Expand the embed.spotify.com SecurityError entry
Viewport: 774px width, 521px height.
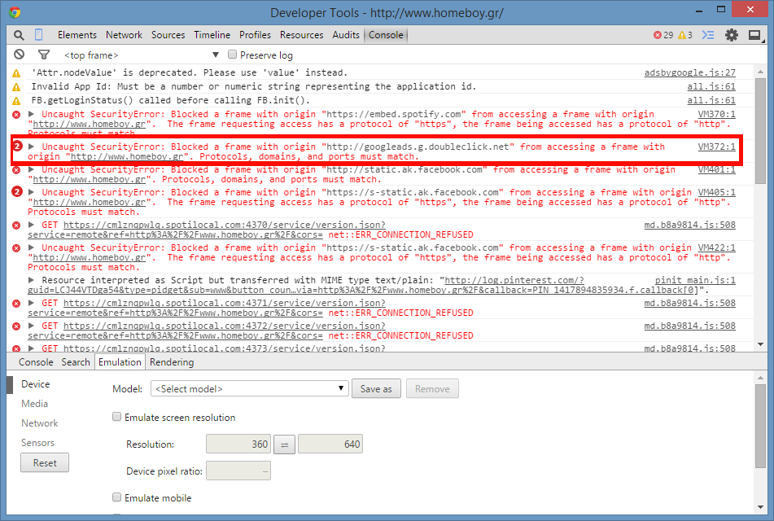(32, 114)
